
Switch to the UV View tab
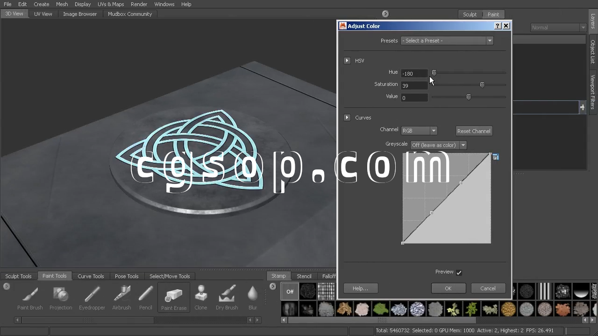click(x=43, y=14)
